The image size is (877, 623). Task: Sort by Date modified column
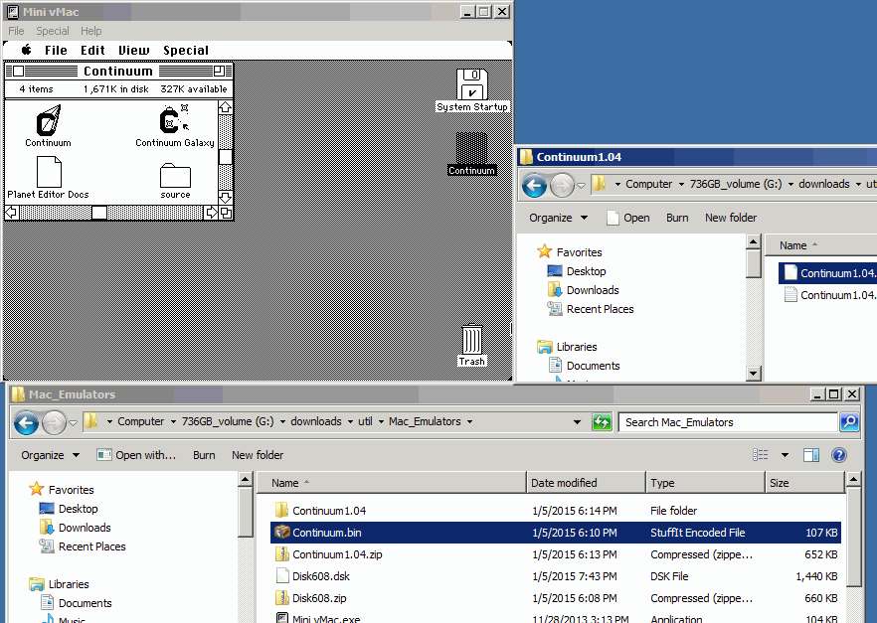(x=585, y=482)
